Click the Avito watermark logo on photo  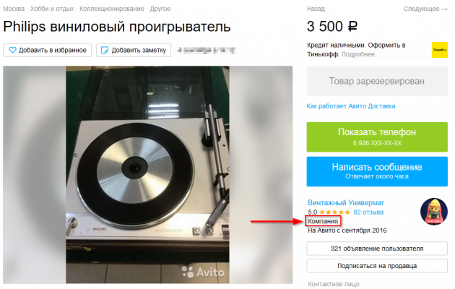(203, 272)
